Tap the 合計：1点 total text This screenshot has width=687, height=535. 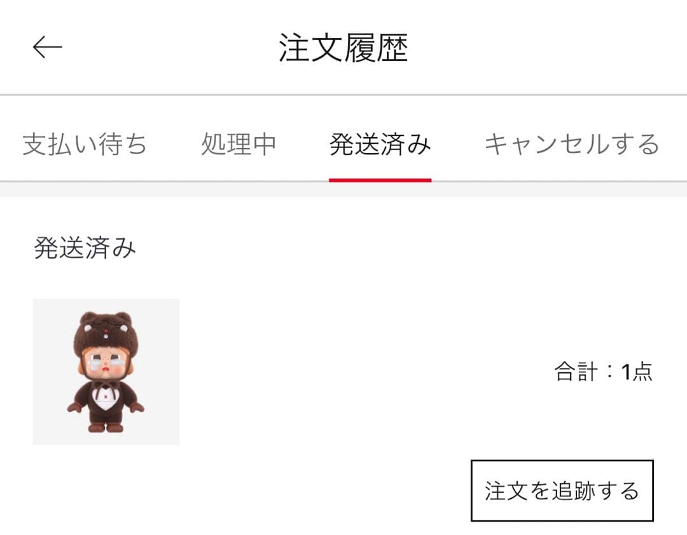tap(603, 372)
